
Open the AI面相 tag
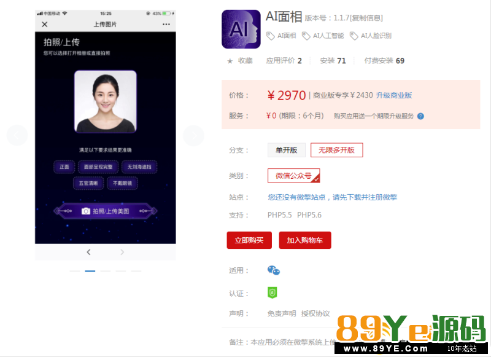[x=281, y=36]
